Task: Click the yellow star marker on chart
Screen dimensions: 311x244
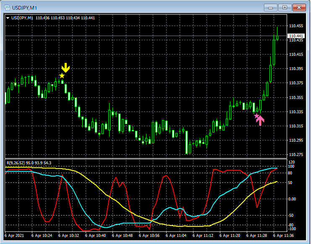Action: tap(62, 75)
